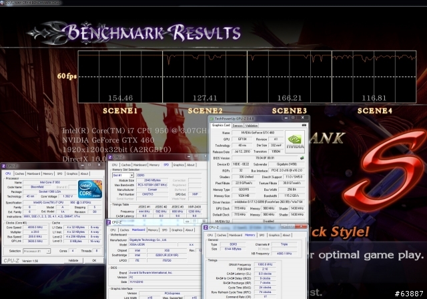This screenshot has height=299, width=427.
Task: Select the SPD tab in the CPU-Z processor window
Action: pos(59,174)
